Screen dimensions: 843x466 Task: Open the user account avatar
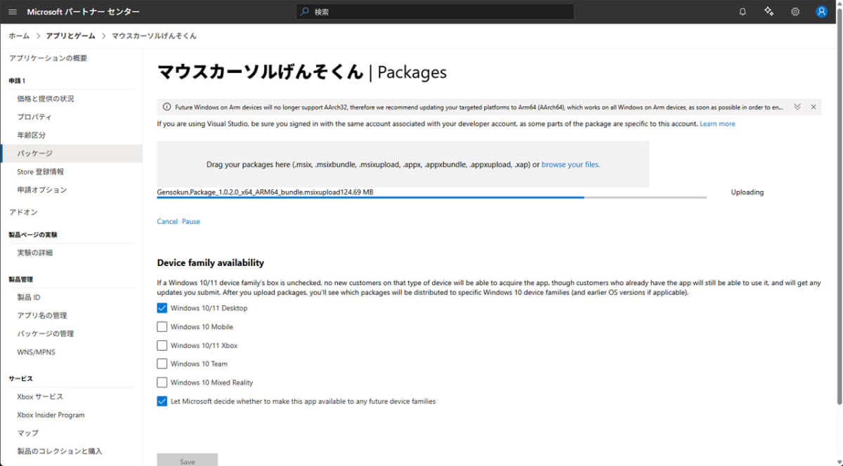click(x=821, y=12)
